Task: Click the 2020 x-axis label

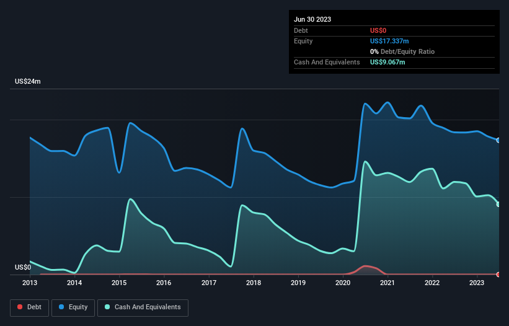Action: (x=343, y=283)
